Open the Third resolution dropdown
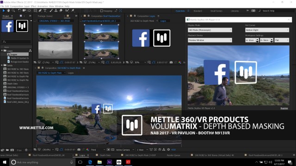Screen dimensions: 296x166 click(x=98, y=149)
